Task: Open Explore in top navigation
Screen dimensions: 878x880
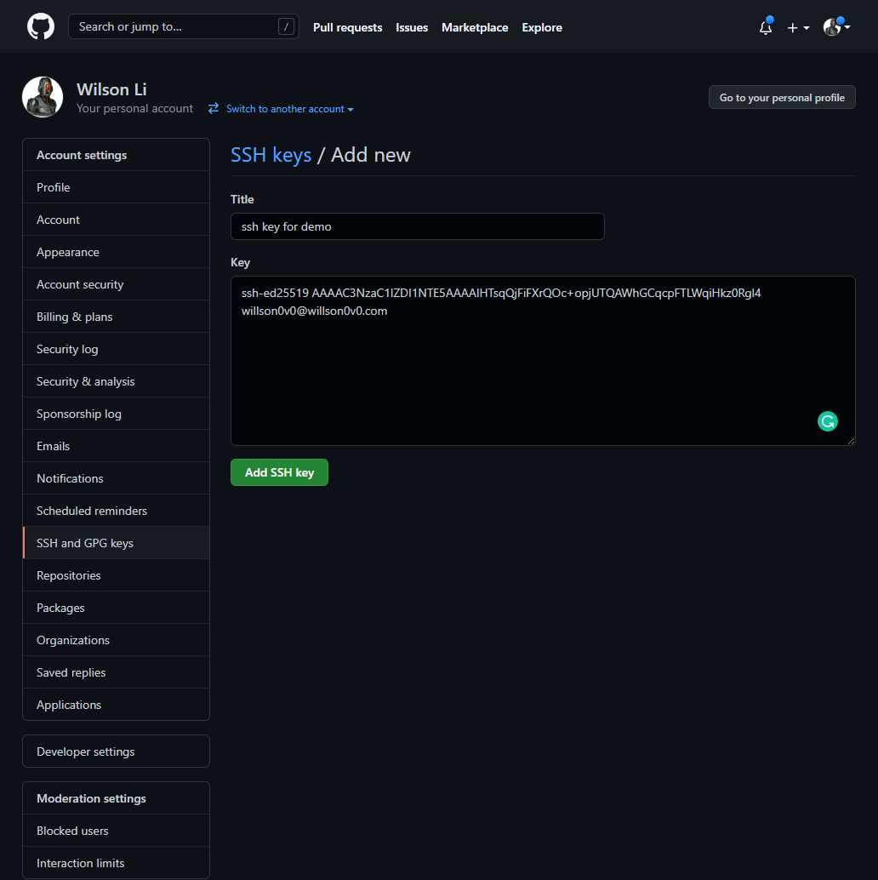Action: (x=542, y=27)
